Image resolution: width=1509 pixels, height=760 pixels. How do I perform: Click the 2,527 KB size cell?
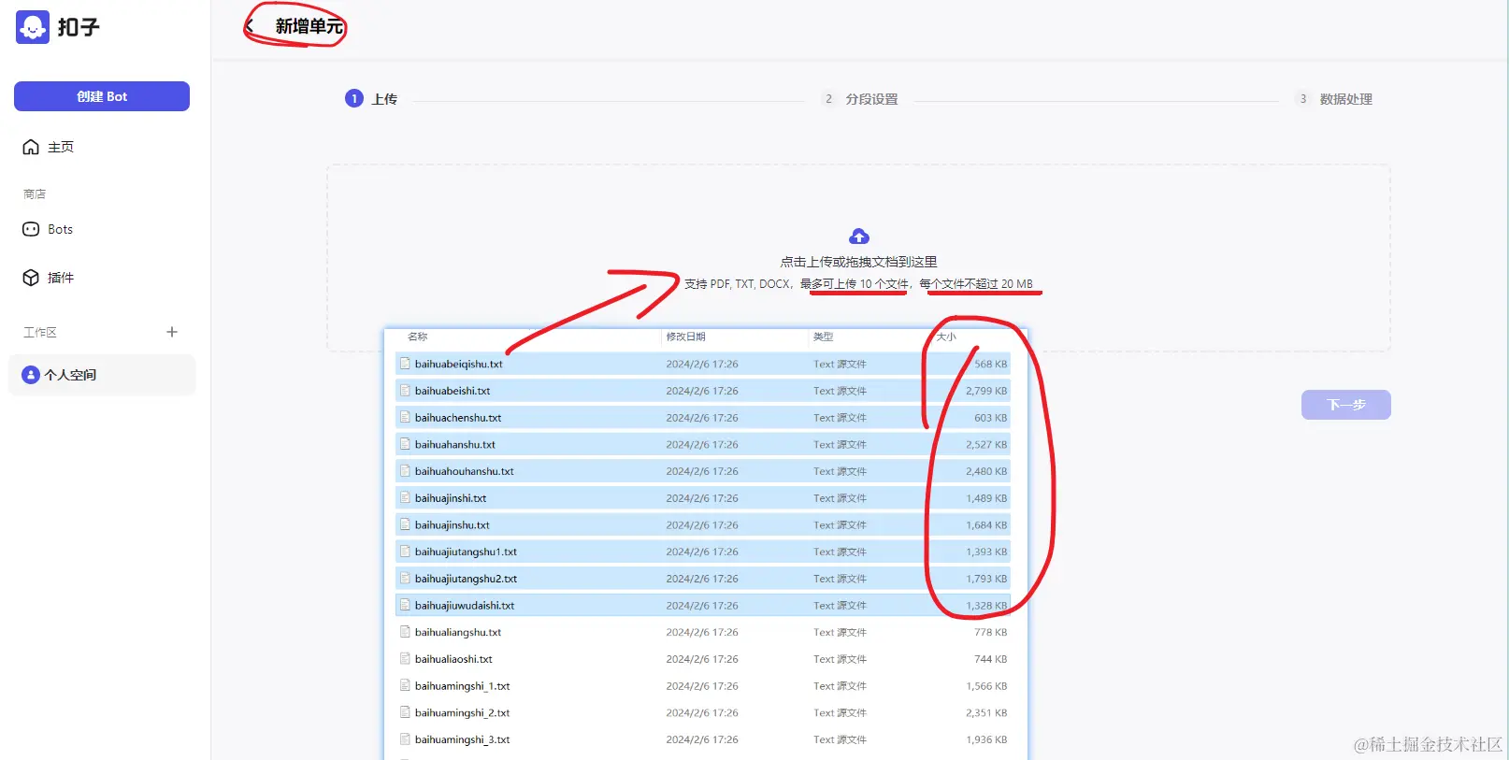986,444
